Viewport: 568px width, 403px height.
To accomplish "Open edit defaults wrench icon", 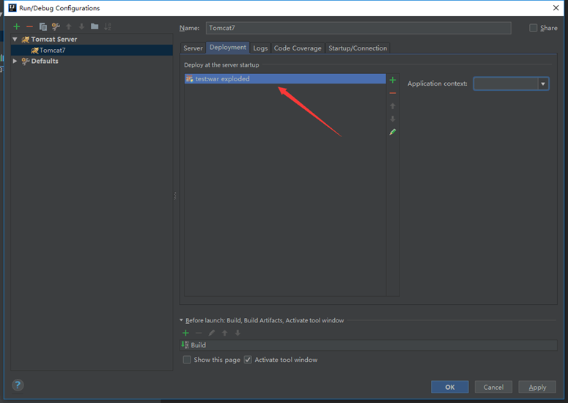I will (x=56, y=26).
